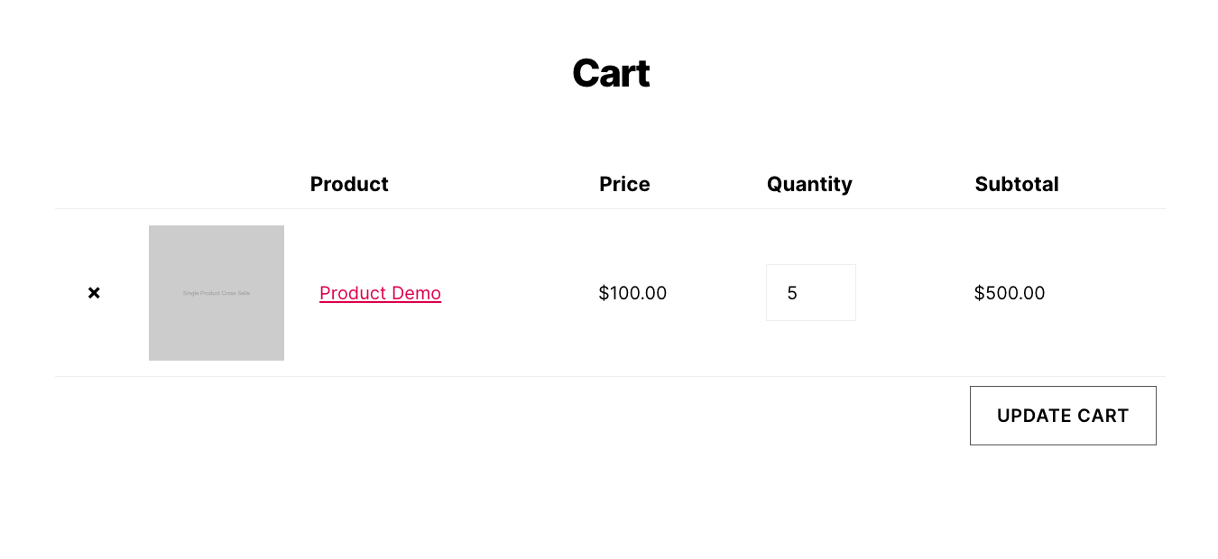Focus the quantity input box
Screen dimensions: 1218x559
coord(810,293)
